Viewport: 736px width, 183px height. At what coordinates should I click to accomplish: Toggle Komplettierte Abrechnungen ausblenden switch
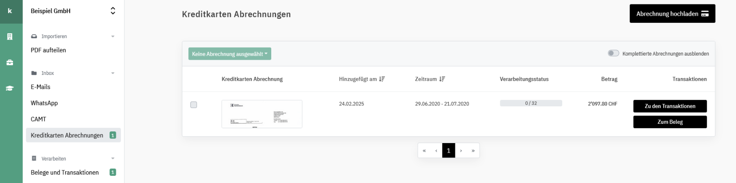pos(613,53)
